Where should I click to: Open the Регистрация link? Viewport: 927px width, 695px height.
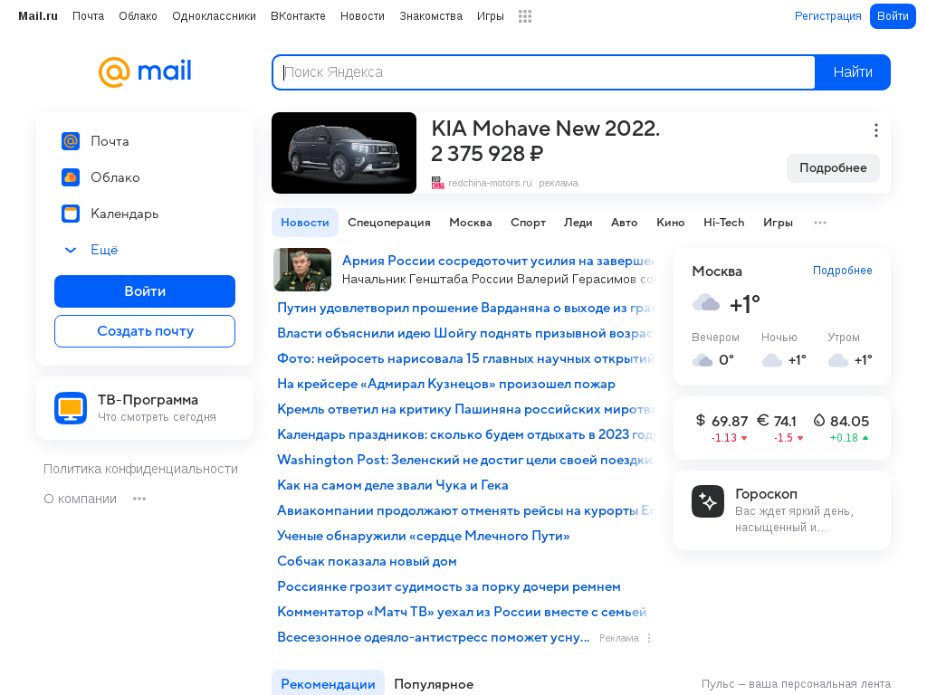(x=827, y=16)
